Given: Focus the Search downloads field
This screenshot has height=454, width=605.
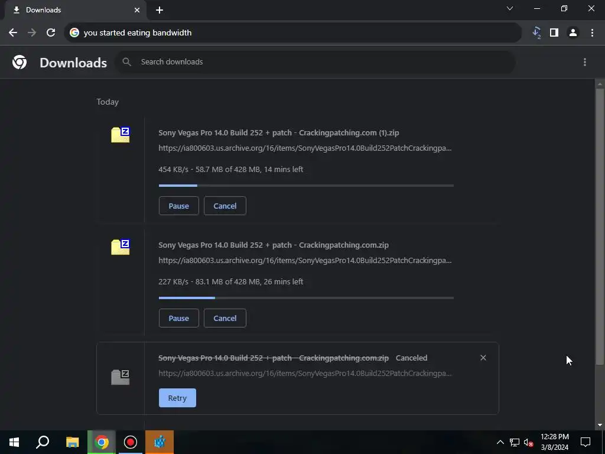Looking at the screenshot, I should pos(315,61).
